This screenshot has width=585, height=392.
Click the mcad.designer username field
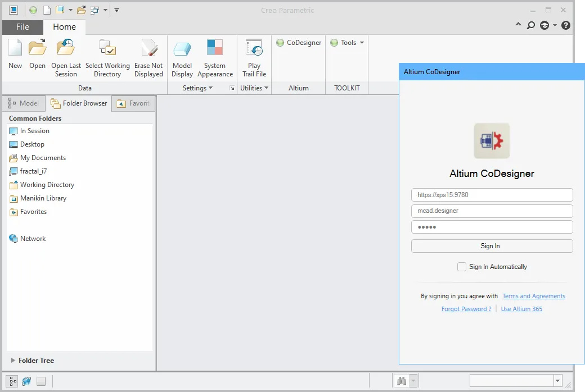point(492,211)
